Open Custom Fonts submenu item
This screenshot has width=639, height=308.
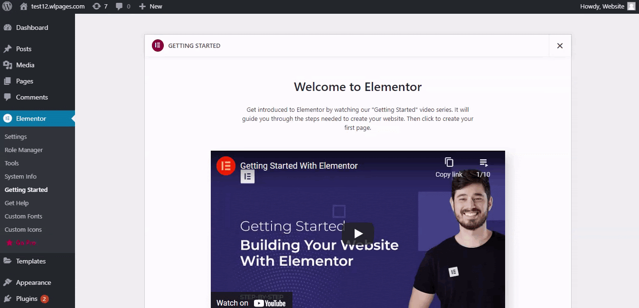23,216
